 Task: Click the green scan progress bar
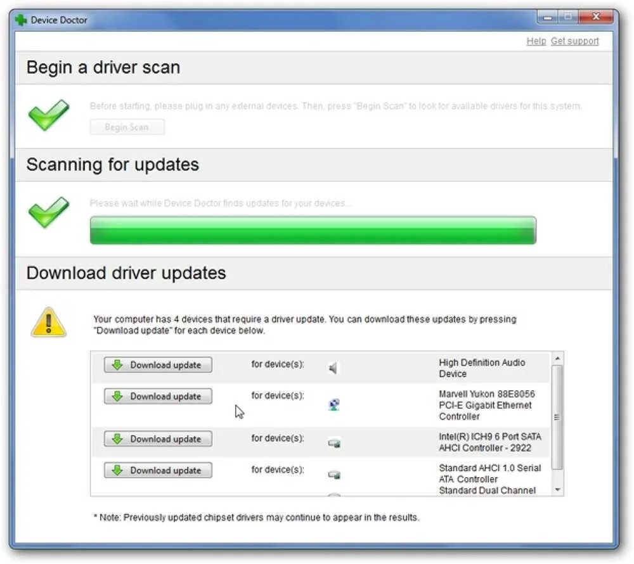click(313, 230)
